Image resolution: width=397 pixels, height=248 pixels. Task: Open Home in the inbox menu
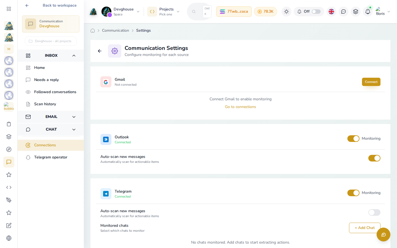(51, 68)
